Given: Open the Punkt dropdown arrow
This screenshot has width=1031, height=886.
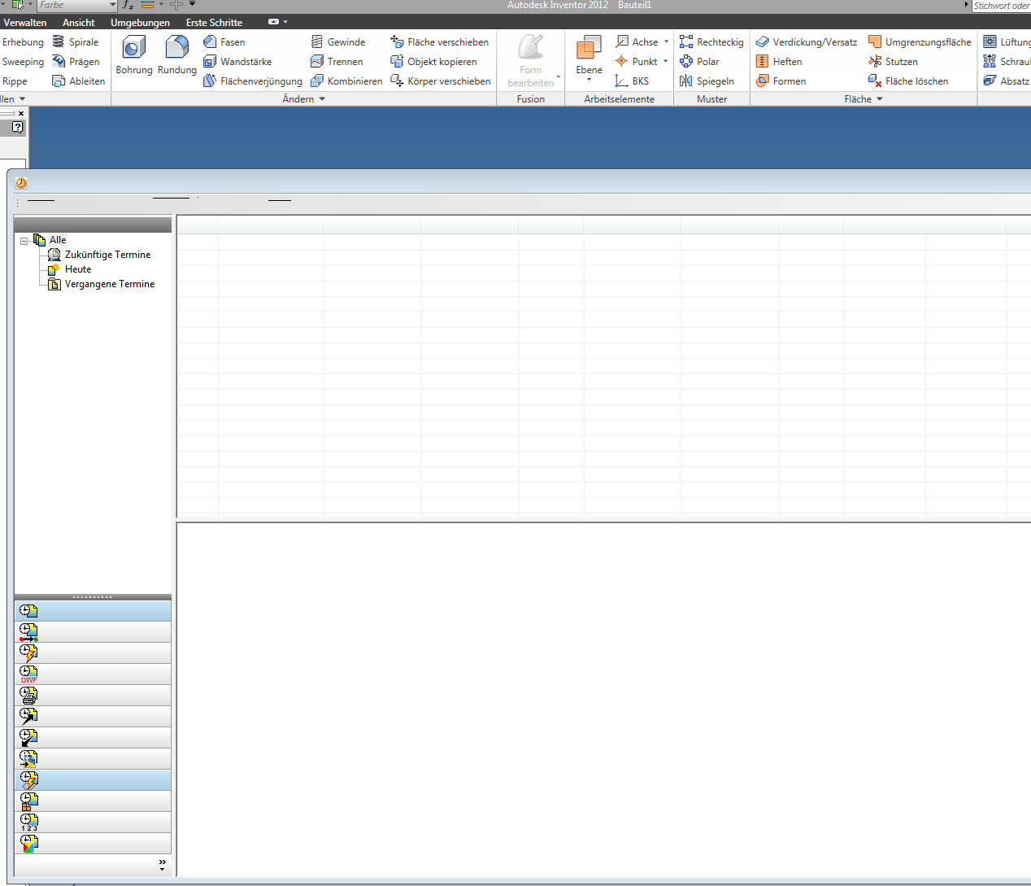Looking at the screenshot, I should click(x=665, y=61).
